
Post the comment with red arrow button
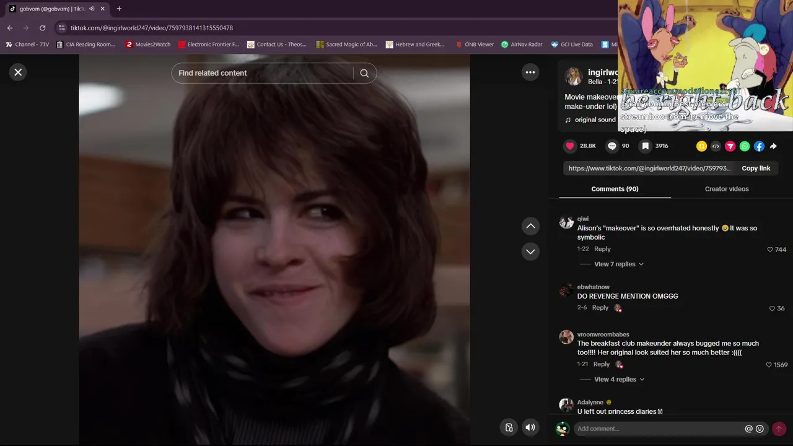[779, 429]
